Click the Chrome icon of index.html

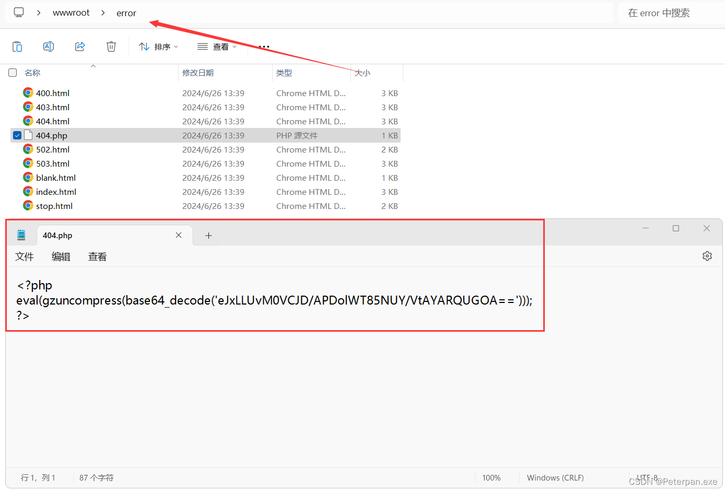click(x=28, y=191)
